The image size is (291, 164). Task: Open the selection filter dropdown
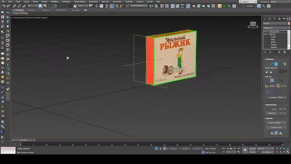[x=32, y=6]
